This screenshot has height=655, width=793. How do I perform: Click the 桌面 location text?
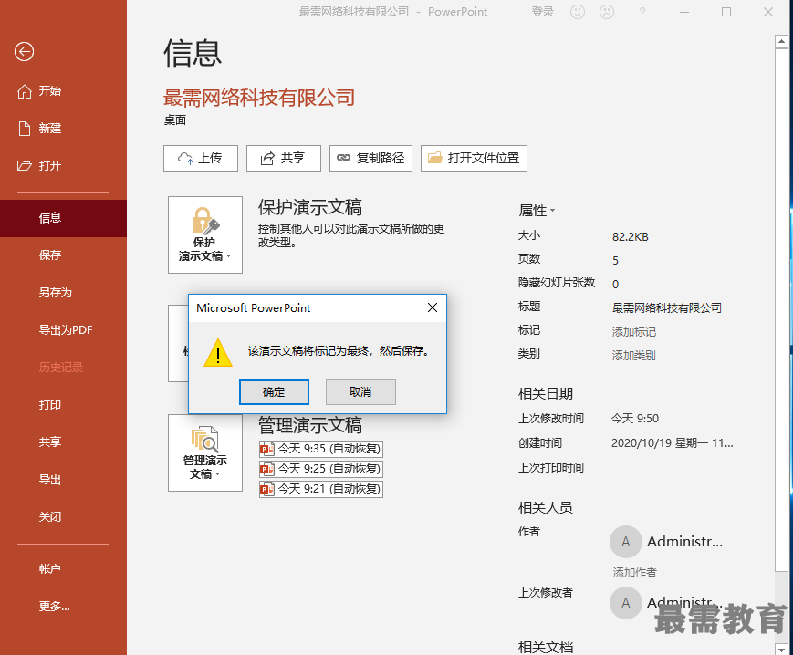click(x=175, y=120)
